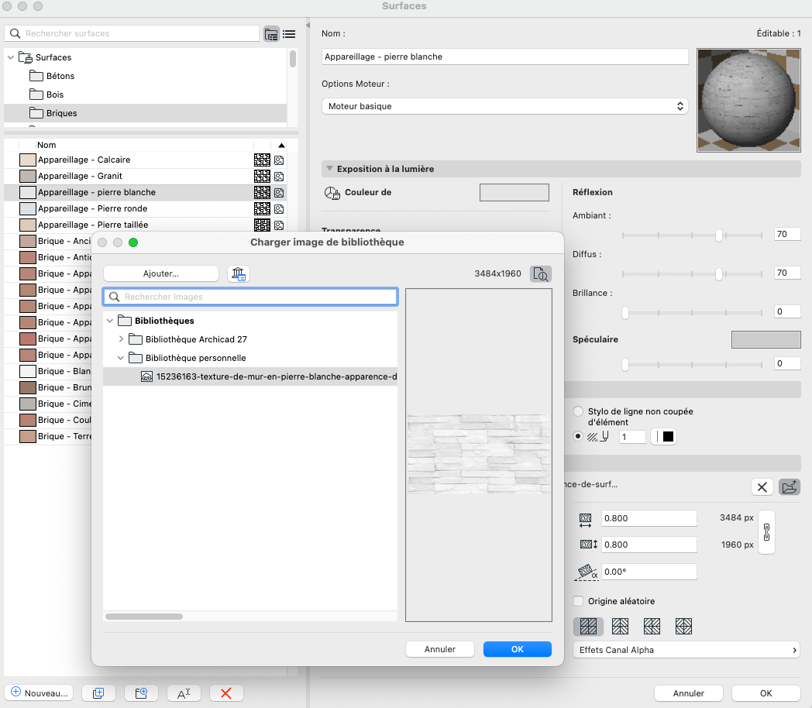Select the first texture mirroring pattern icon

(x=588, y=626)
